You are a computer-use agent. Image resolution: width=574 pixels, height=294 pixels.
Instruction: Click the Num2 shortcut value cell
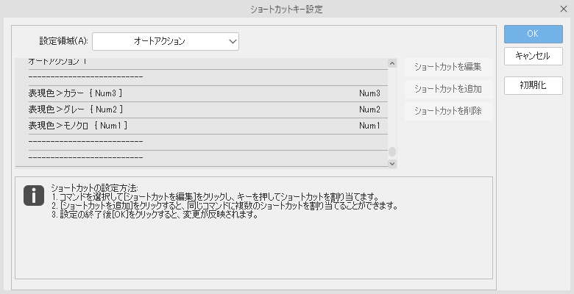click(369, 110)
